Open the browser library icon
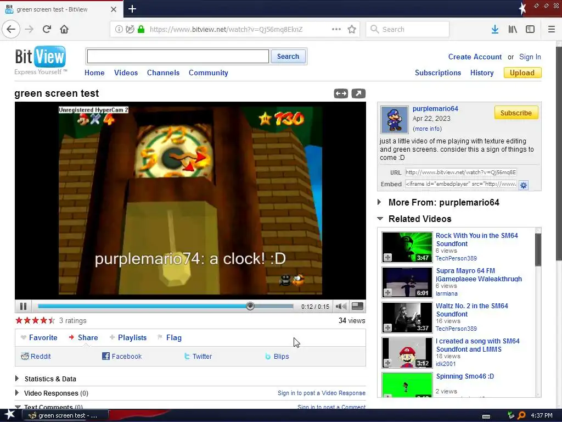This screenshot has width=562, height=422. pyautogui.click(x=513, y=29)
